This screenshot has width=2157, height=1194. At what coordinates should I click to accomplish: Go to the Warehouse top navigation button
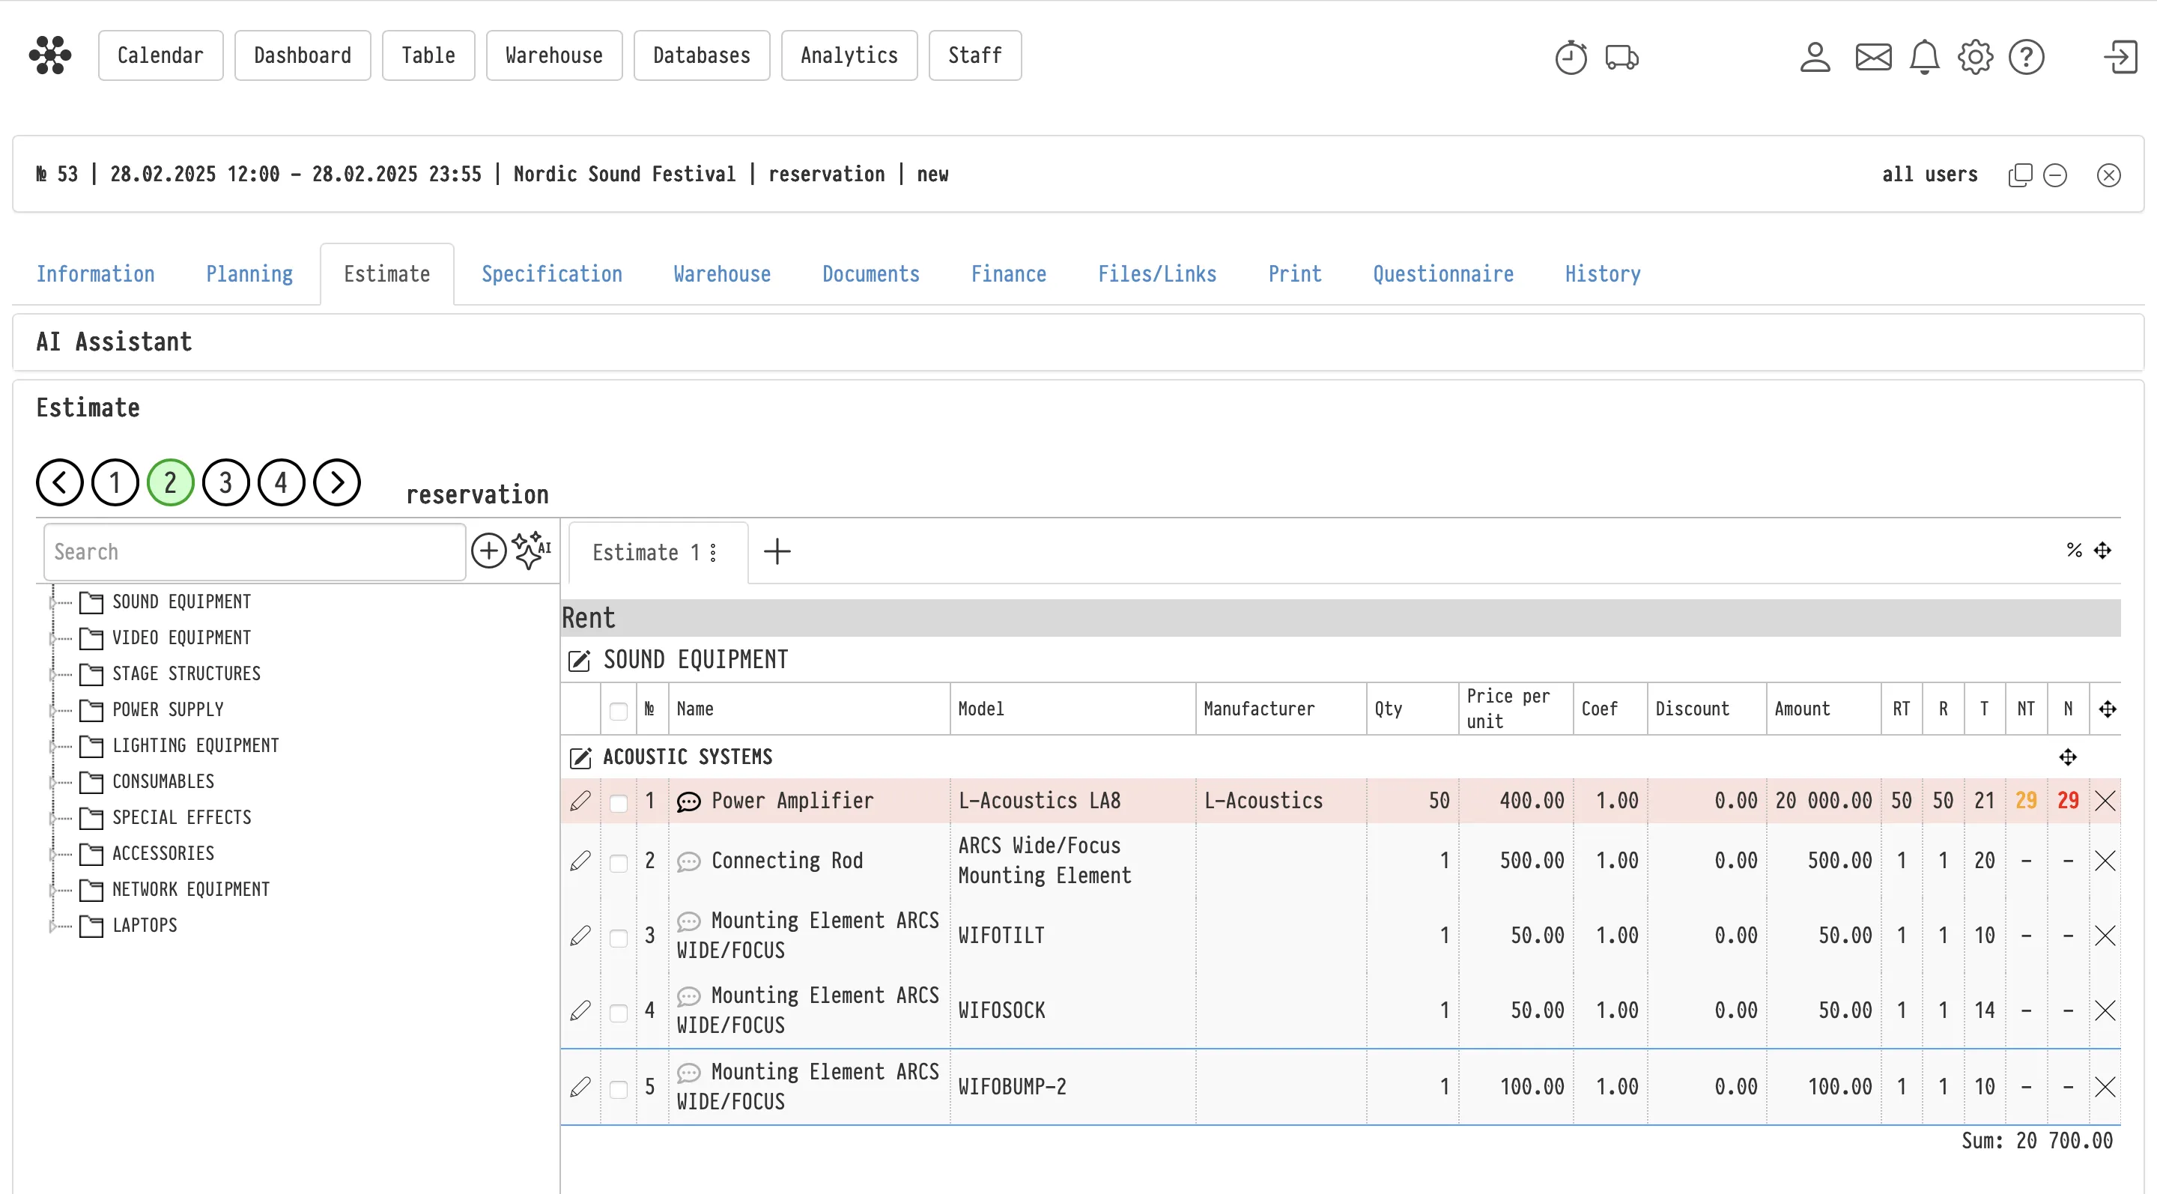click(x=553, y=55)
